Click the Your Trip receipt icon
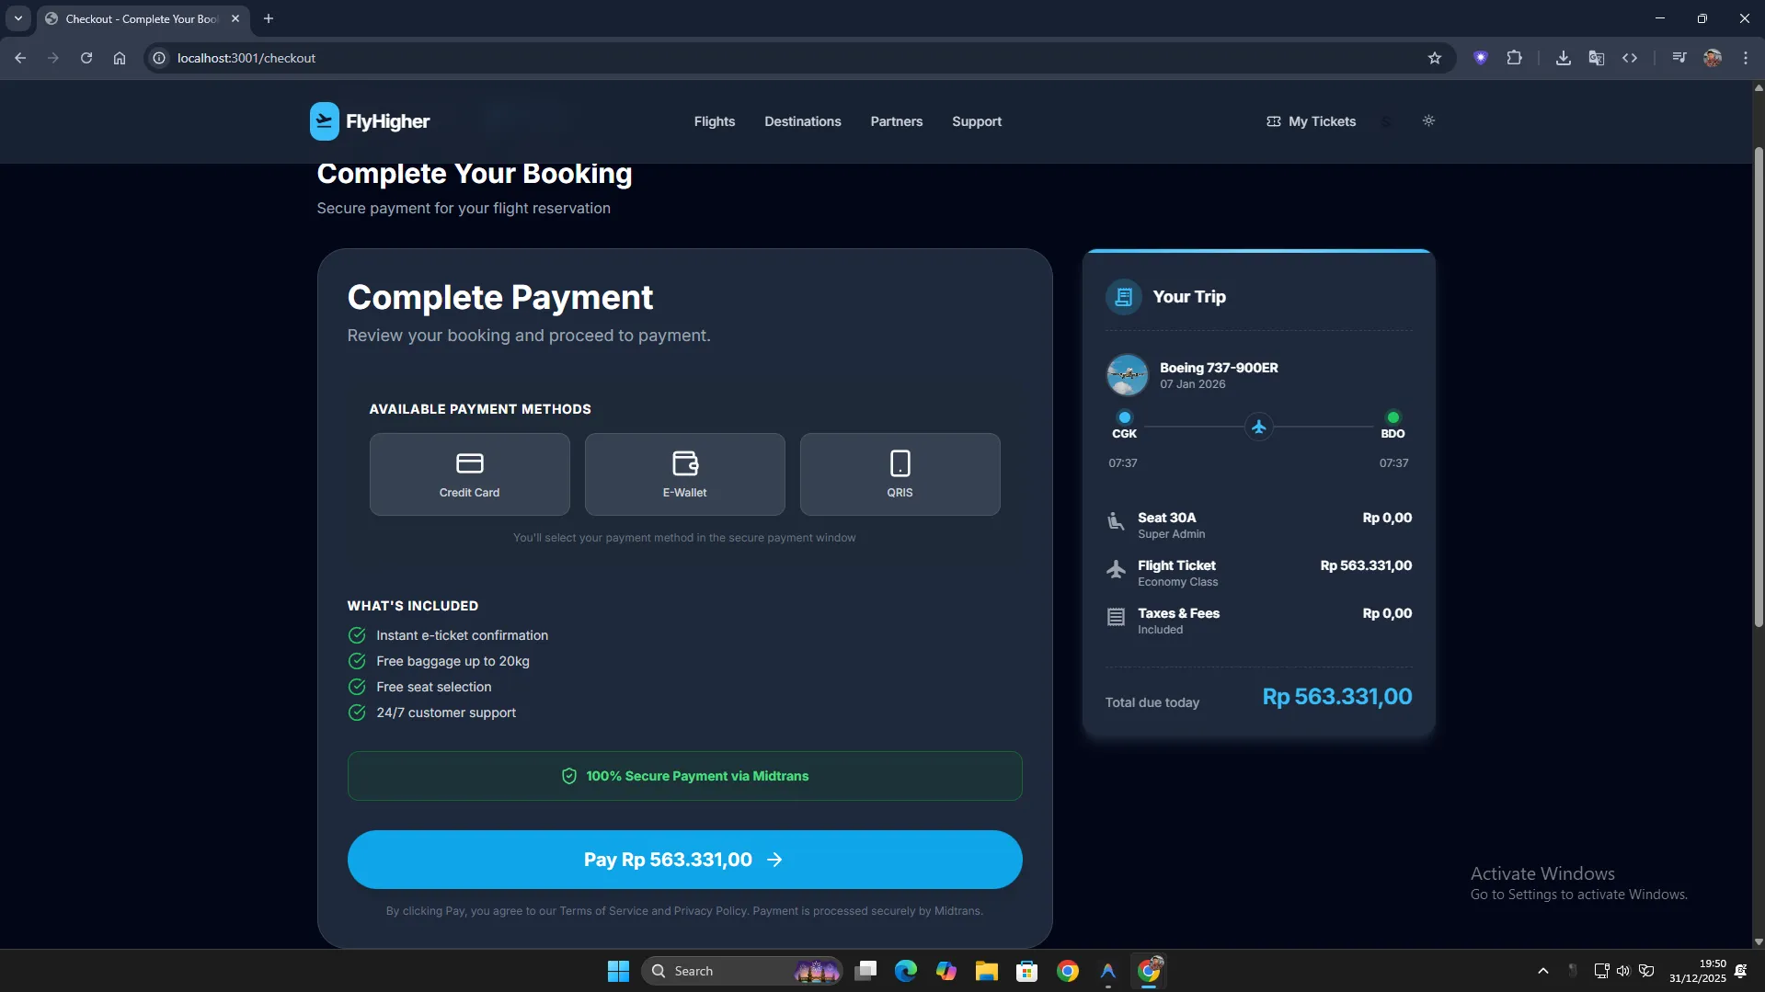Image resolution: width=1765 pixels, height=992 pixels. point(1123,297)
